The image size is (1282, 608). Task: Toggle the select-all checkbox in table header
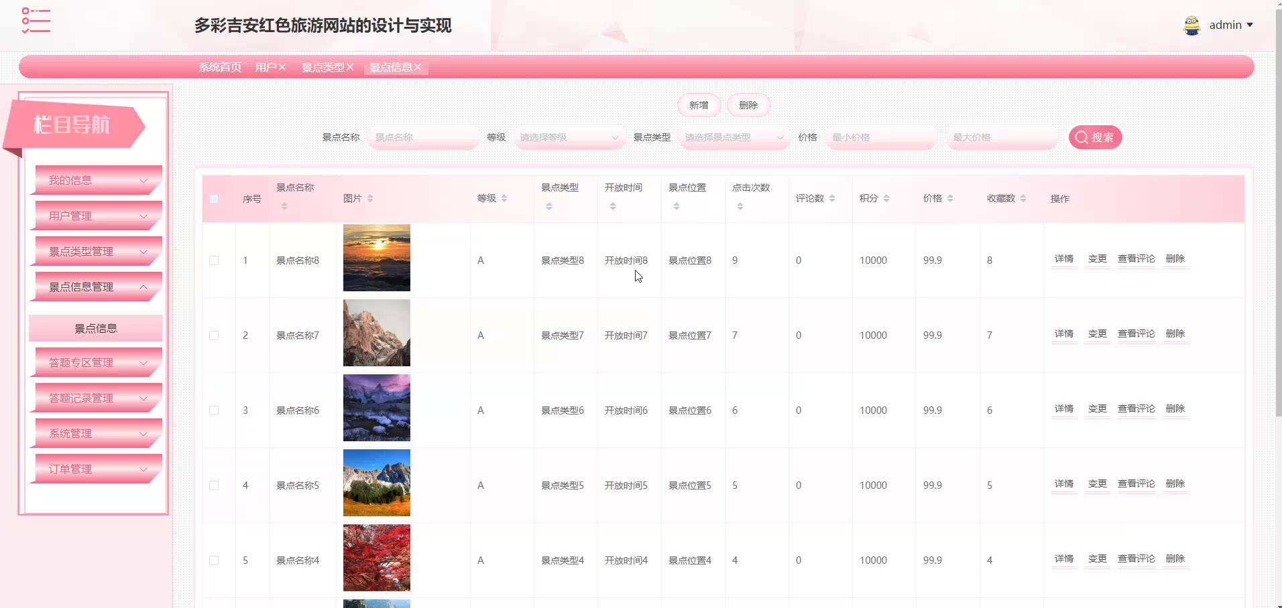point(214,199)
